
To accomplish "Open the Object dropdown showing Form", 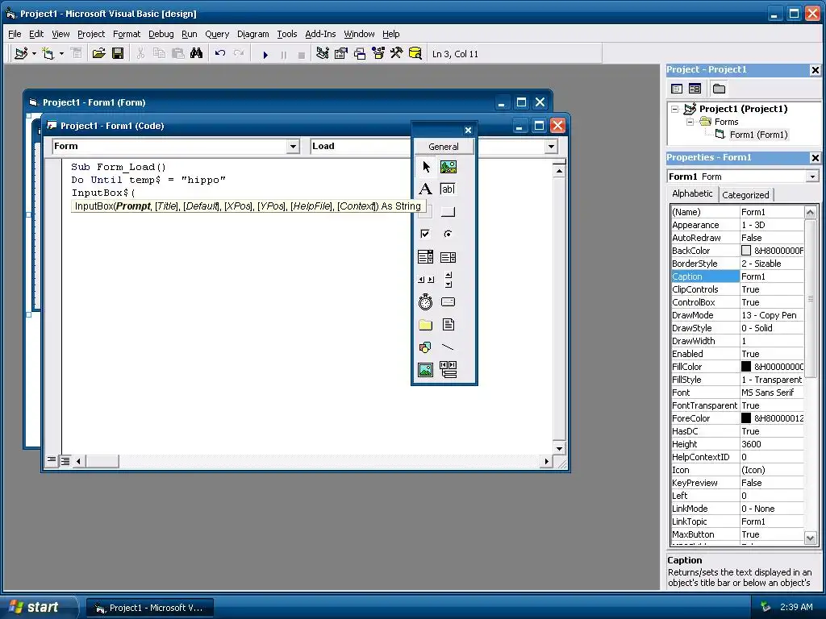I will (294, 147).
